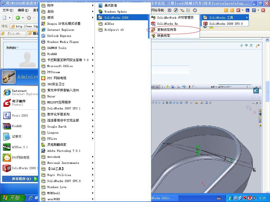This screenshot has width=270, height=202.
Task: Open National Instruments folder
Action: point(67,163)
